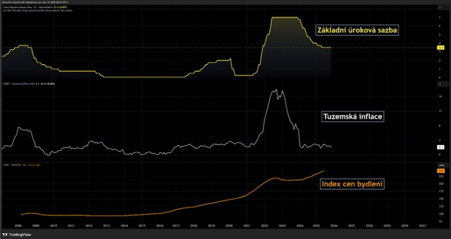Viewport: 451px width, 239px height.
Task: Click the orange 243 housing index value tag
Action: point(440,171)
